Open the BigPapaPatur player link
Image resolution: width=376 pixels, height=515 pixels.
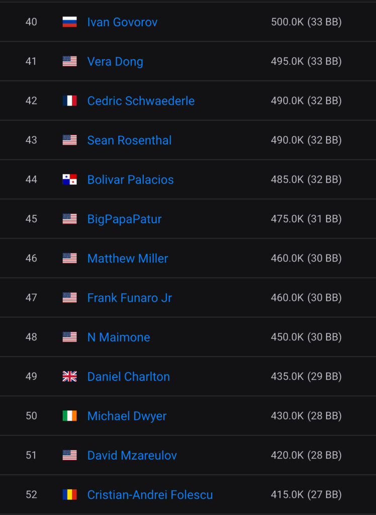124,219
